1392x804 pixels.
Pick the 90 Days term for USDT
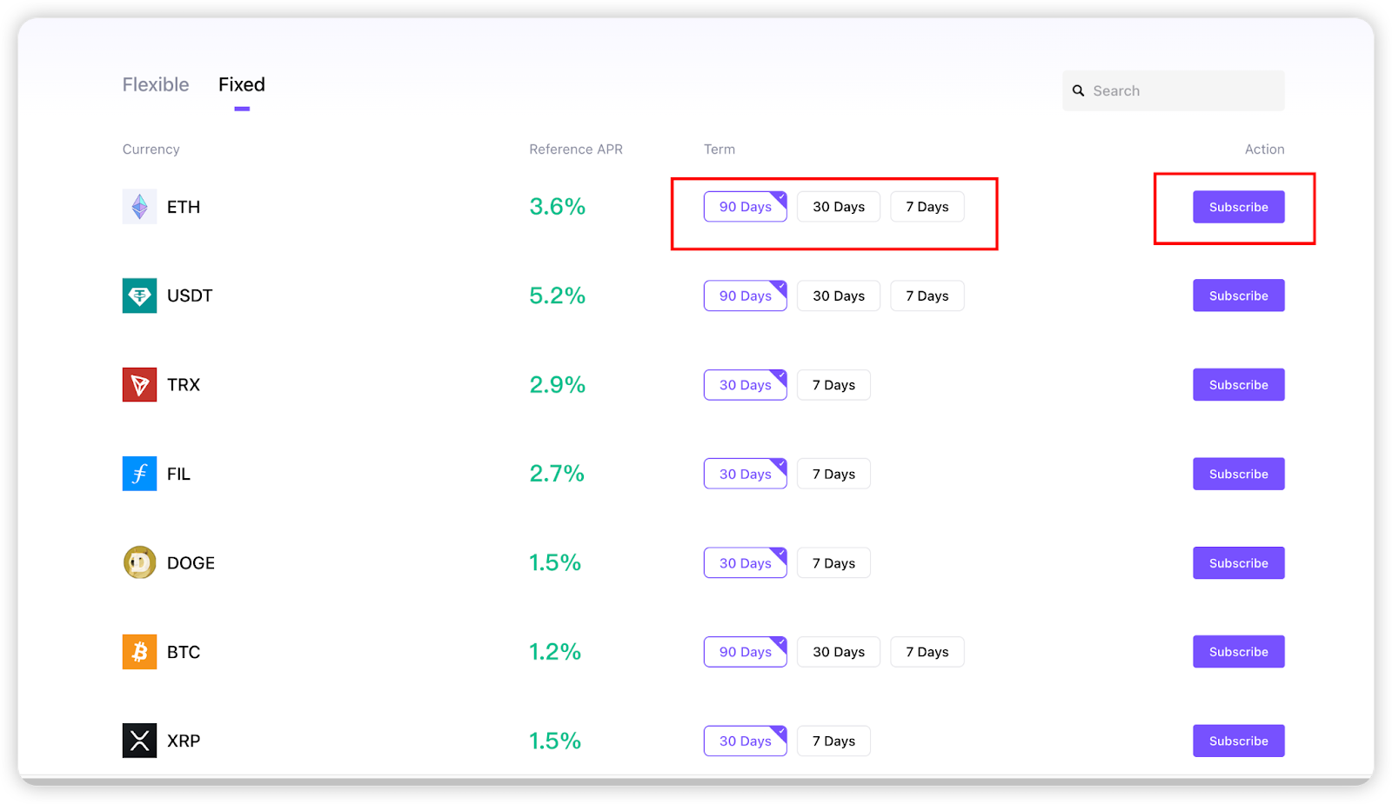point(746,296)
